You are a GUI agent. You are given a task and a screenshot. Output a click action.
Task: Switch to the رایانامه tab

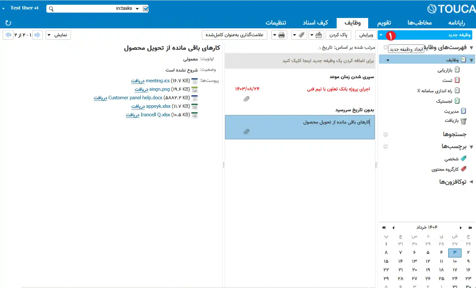[456, 23]
